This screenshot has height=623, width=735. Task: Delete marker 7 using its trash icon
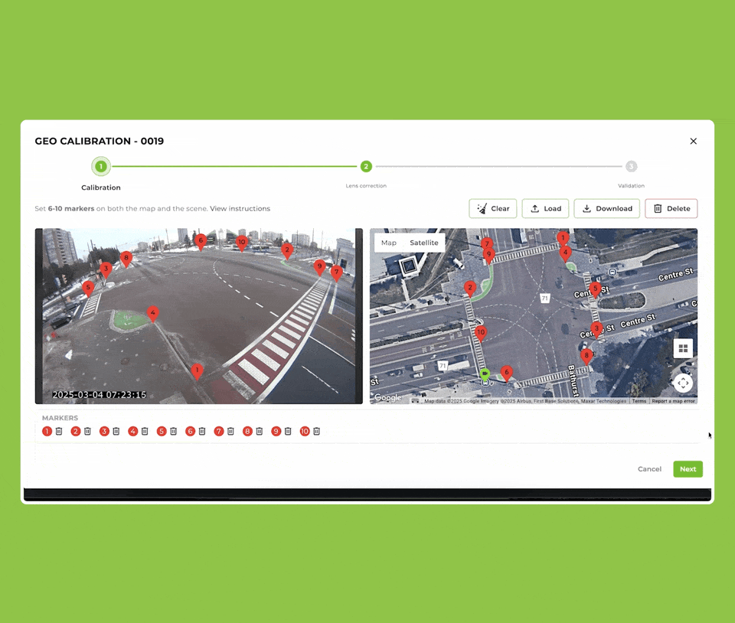230,432
